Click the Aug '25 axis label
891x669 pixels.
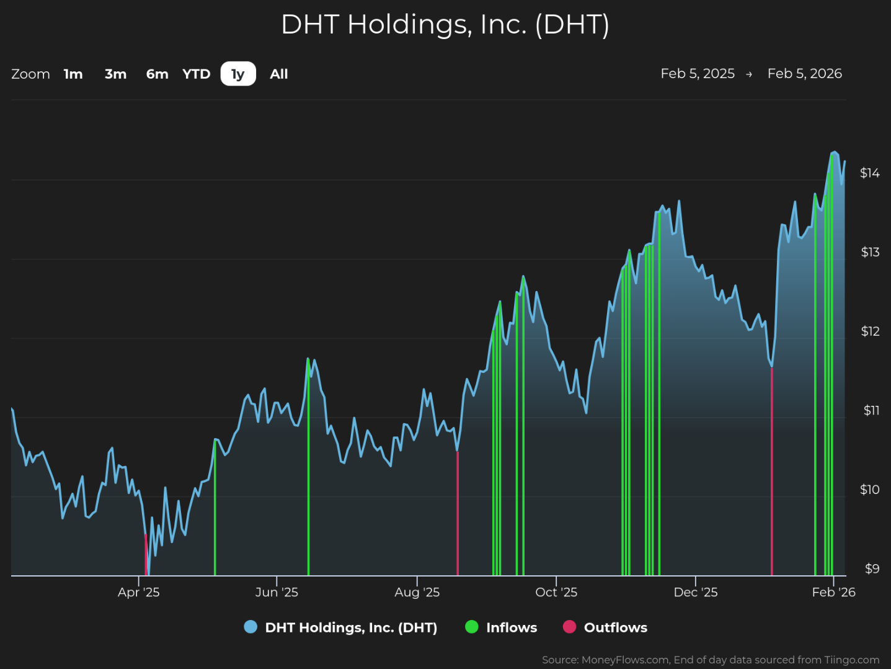tap(417, 592)
